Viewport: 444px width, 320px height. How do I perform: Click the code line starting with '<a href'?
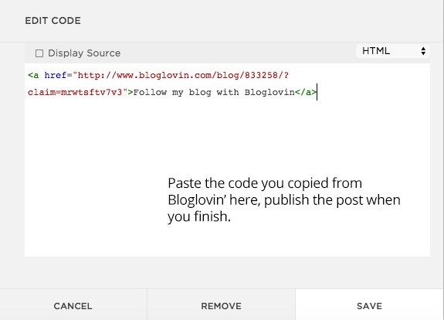pyautogui.click(x=158, y=76)
